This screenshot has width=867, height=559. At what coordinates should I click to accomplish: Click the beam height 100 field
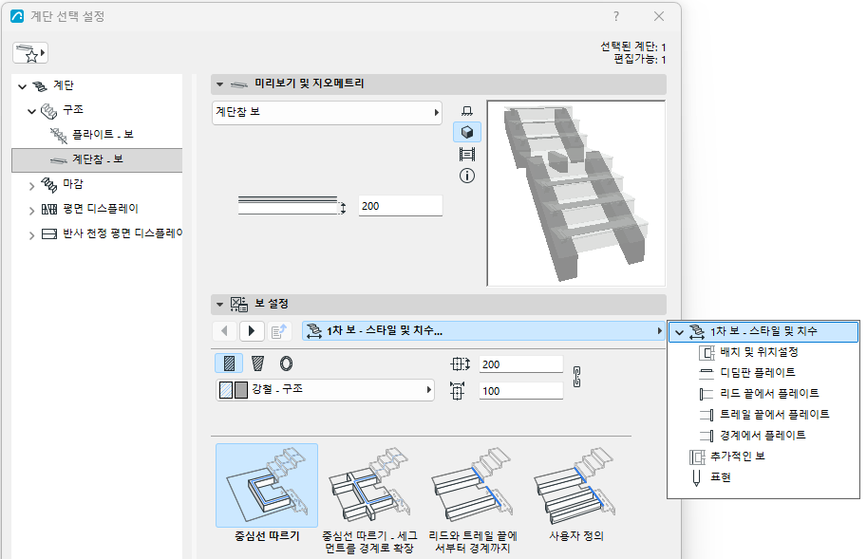click(x=520, y=391)
